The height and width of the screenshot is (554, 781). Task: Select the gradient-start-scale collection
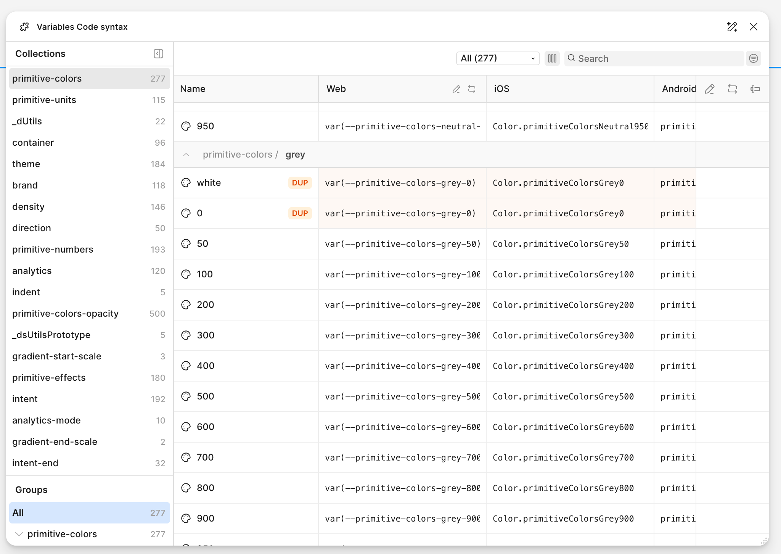90,356
